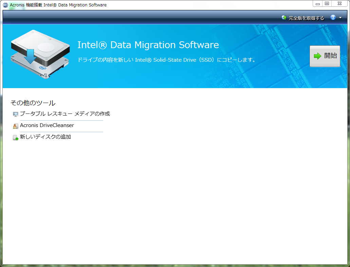Click the ドライブの内容を新しい SSD description text
This screenshot has height=267, width=350.
pos(166,60)
